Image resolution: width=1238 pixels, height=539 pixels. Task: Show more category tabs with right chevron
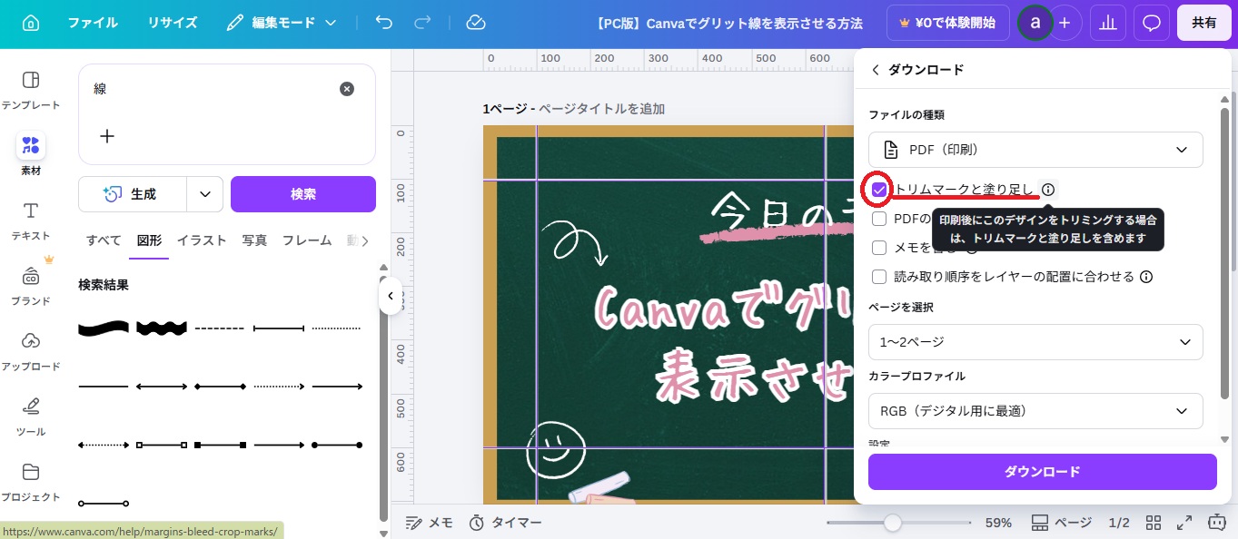364,241
